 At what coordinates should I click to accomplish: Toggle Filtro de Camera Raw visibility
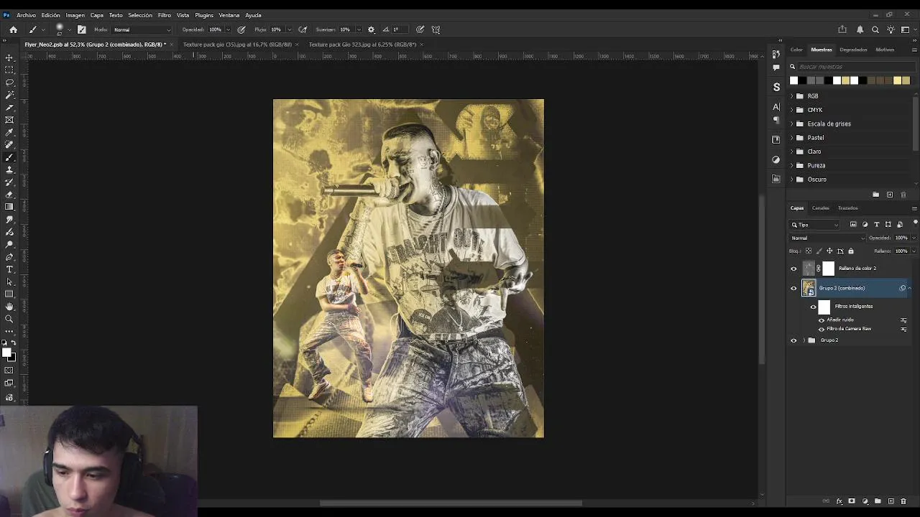(822, 330)
